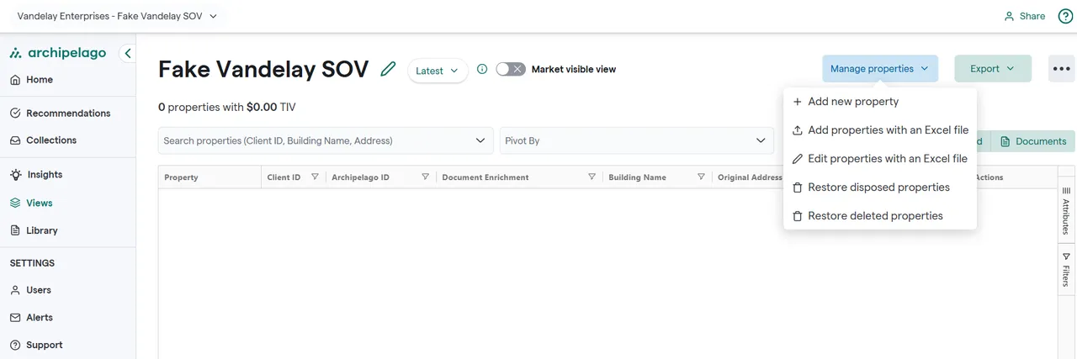Open the Latest version dropdown
The image size is (1077, 359).
438,71
